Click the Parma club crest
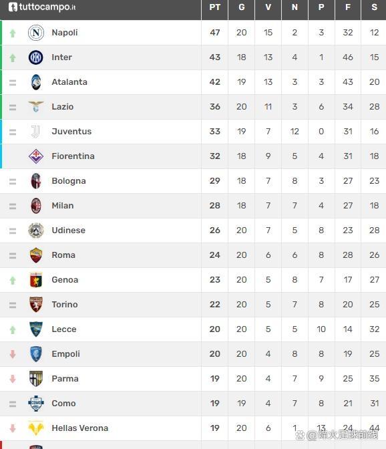Image resolution: width=386 pixels, height=449 pixels. pos(36,379)
